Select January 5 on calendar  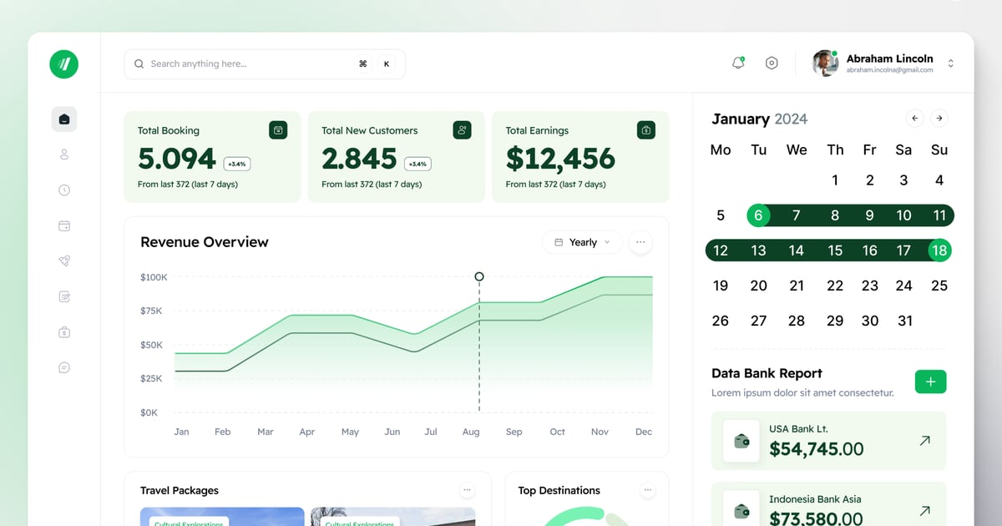[x=721, y=215]
